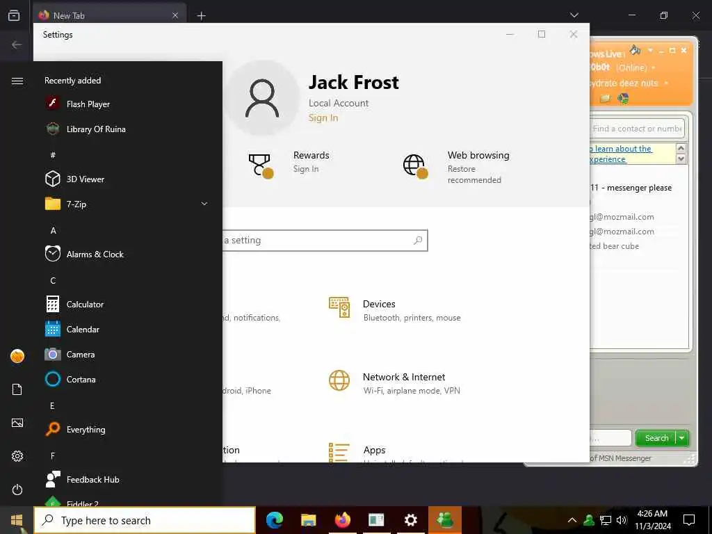
Task: Click the Windows Start button
Action: tap(17, 520)
